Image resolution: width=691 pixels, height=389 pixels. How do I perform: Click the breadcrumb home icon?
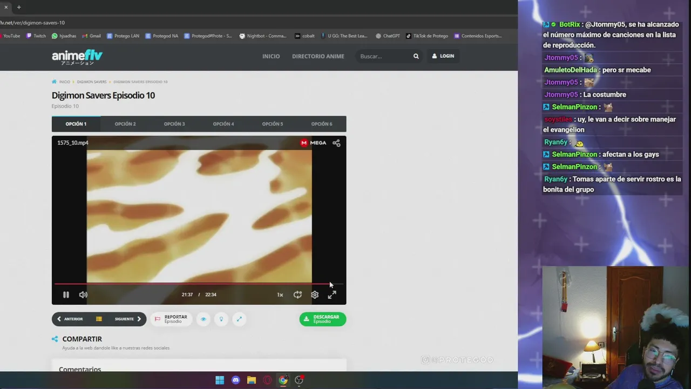pyautogui.click(x=54, y=82)
